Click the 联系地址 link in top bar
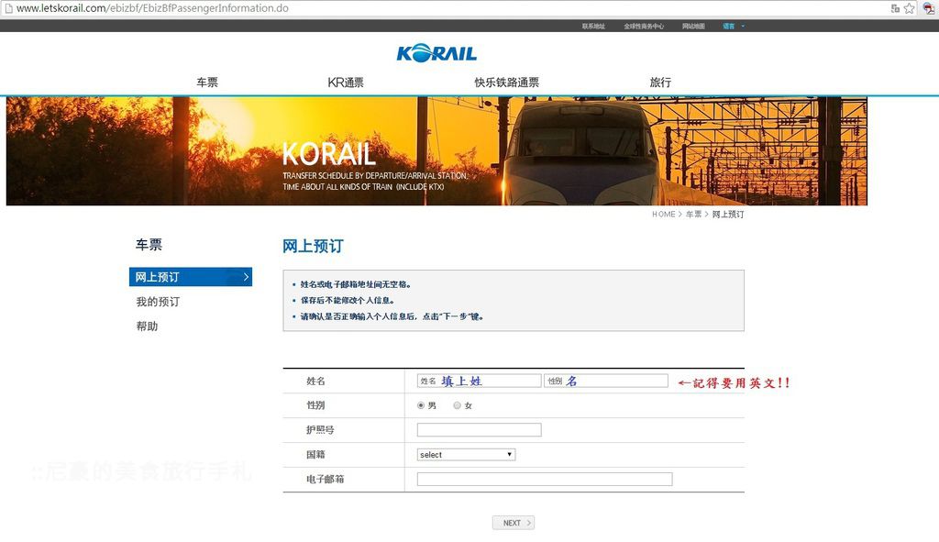Screen dimensions: 939x542 (593, 27)
